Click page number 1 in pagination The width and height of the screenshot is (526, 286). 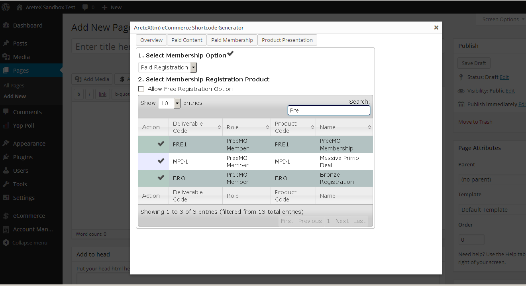[x=328, y=221]
